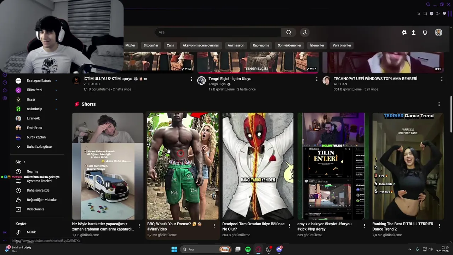Open the Tengri Elçisi video thumbnail
453x255 pixels.
coord(258,63)
